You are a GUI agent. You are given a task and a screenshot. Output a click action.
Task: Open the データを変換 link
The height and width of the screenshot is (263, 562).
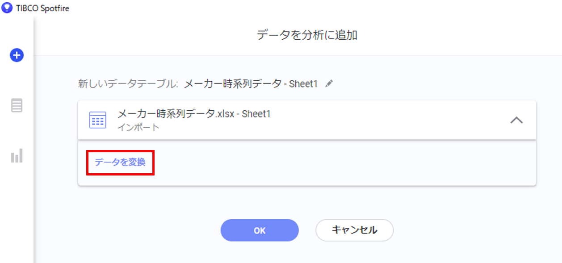coord(120,162)
